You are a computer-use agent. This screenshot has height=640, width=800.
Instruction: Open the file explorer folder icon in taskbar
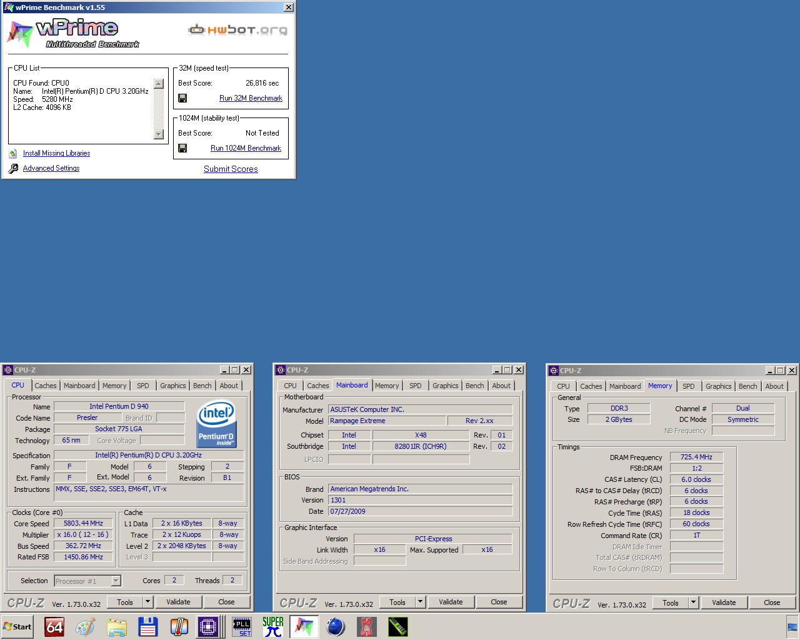pos(117,627)
